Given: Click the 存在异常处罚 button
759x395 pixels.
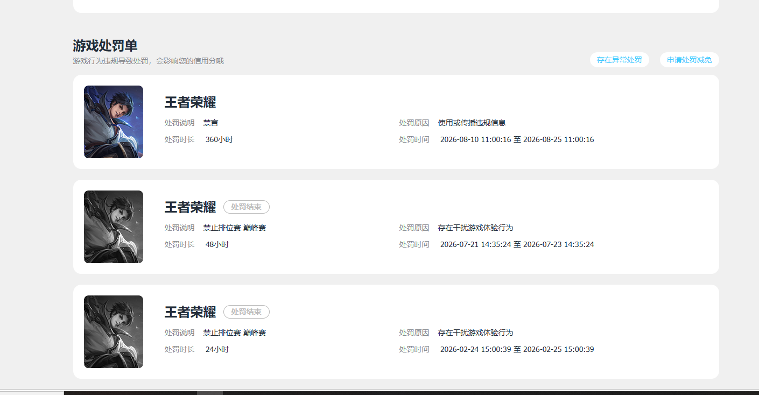Looking at the screenshot, I should pos(619,60).
